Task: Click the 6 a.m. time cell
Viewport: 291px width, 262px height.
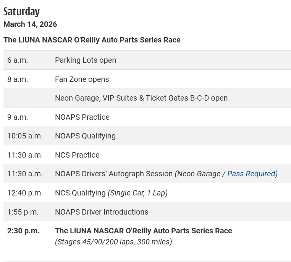Action: (x=18, y=60)
